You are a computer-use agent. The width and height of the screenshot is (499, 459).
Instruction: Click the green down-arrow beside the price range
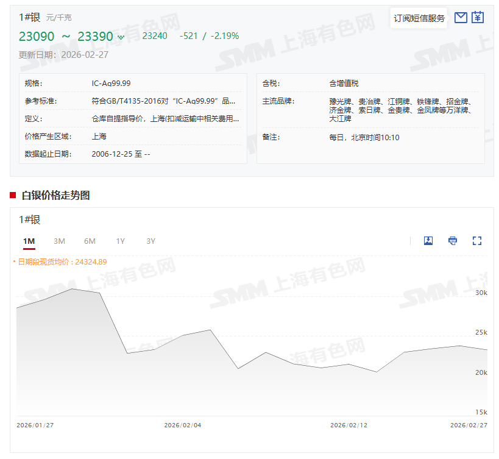[x=121, y=37]
